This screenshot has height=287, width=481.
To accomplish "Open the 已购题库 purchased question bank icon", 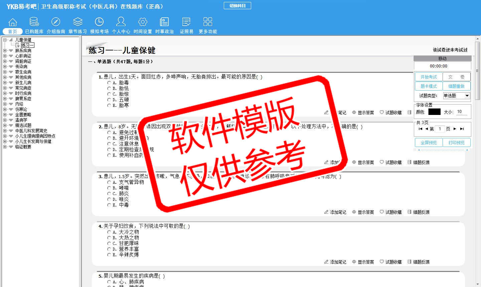I will coord(34,22).
